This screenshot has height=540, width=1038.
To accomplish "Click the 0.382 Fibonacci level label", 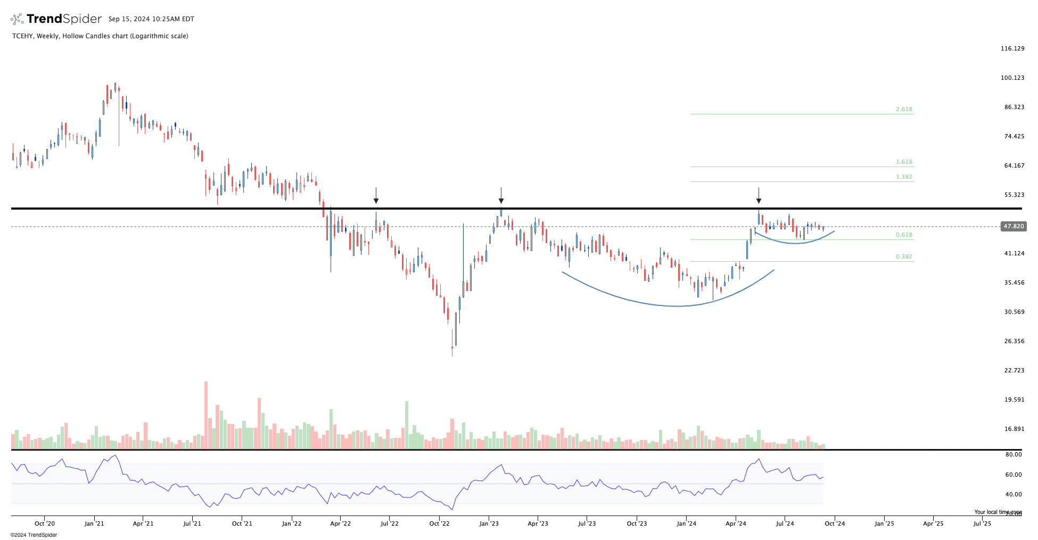I will coord(903,257).
